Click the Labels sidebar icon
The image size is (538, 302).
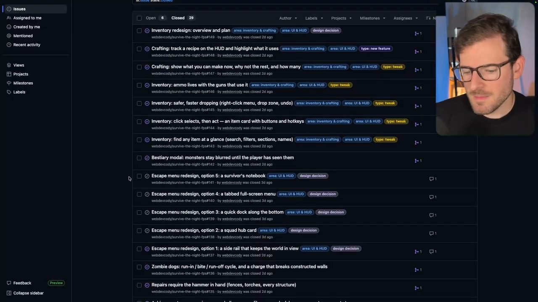click(9, 92)
